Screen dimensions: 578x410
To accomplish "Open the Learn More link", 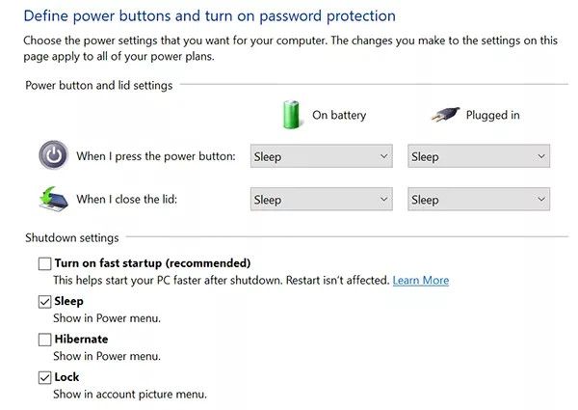I will [x=420, y=280].
